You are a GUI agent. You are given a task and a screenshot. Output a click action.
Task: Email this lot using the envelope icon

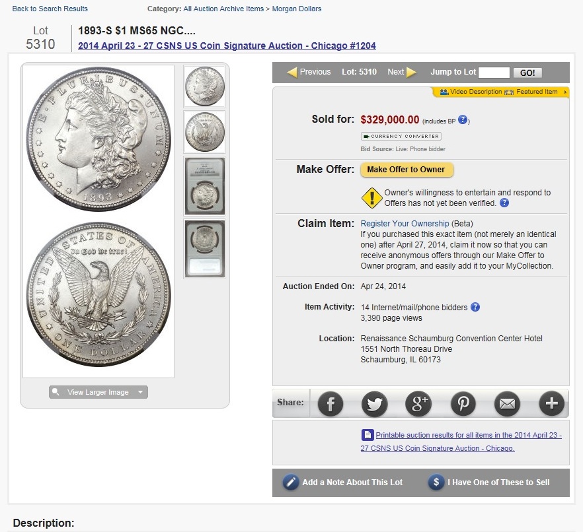pos(507,403)
